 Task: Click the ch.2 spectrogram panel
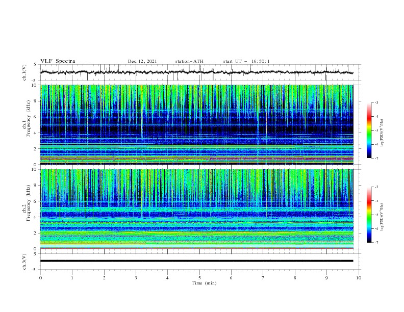(197, 209)
